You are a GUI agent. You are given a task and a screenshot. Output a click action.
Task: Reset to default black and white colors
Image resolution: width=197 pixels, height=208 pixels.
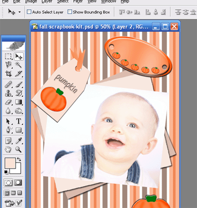click(6, 172)
